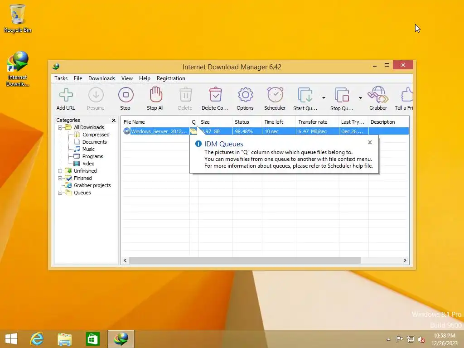This screenshot has width=464, height=348.
Task: Click the 6.47 MB/sec transfer rate cell
Action: 317,131
